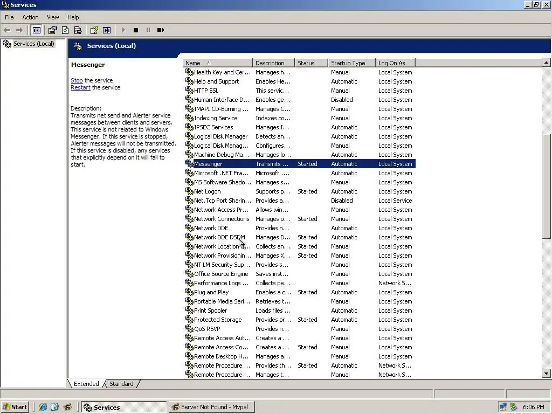Viewport: 552px width, 414px height.
Task: Click the gear icon beside Plug and Play
Action: [189, 292]
